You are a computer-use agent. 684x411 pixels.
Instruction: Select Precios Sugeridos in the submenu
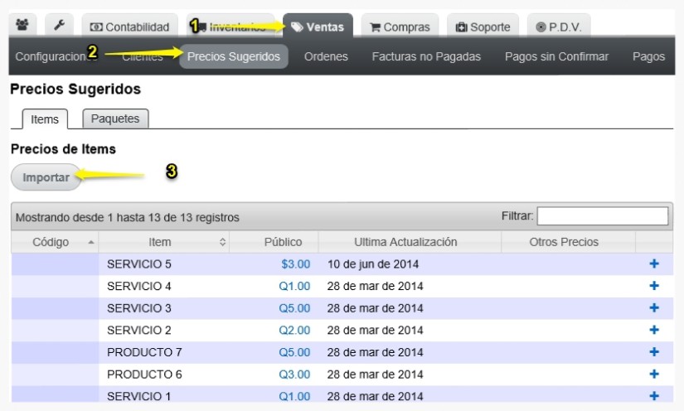point(234,56)
